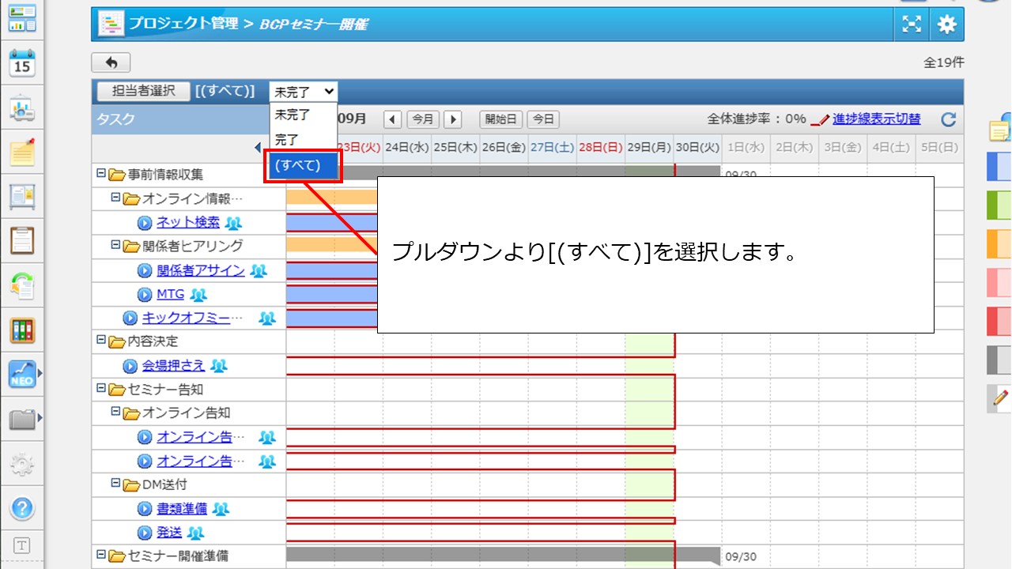
Task: Collapse the セミナー告知 folder
Action: [x=100, y=389]
